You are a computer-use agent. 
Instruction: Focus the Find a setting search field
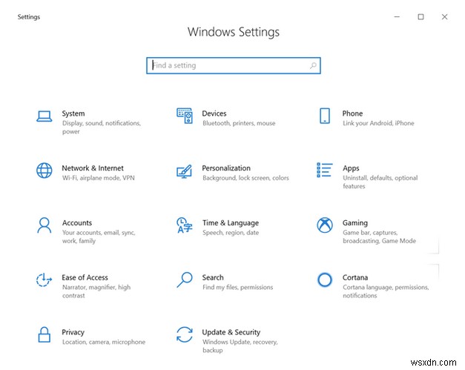pyautogui.click(x=234, y=65)
